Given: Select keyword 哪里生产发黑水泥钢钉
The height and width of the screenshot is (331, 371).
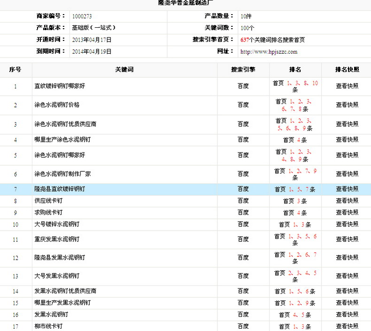Looking at the screenshot, I should [x=62, y=303].
